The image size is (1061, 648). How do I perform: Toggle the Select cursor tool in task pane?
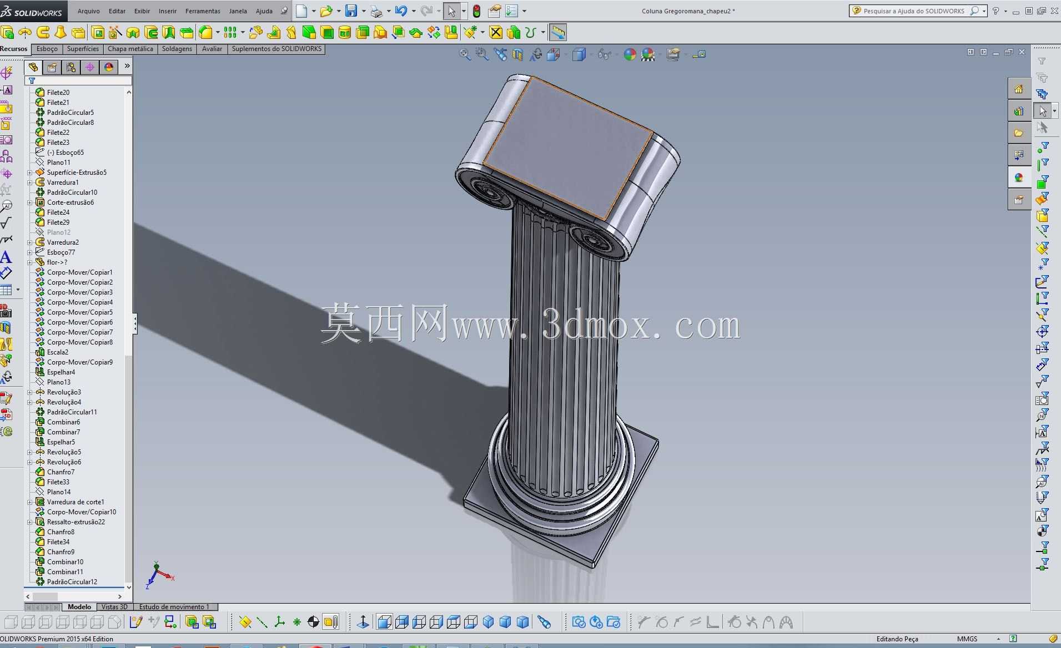tap(1042, 111)
